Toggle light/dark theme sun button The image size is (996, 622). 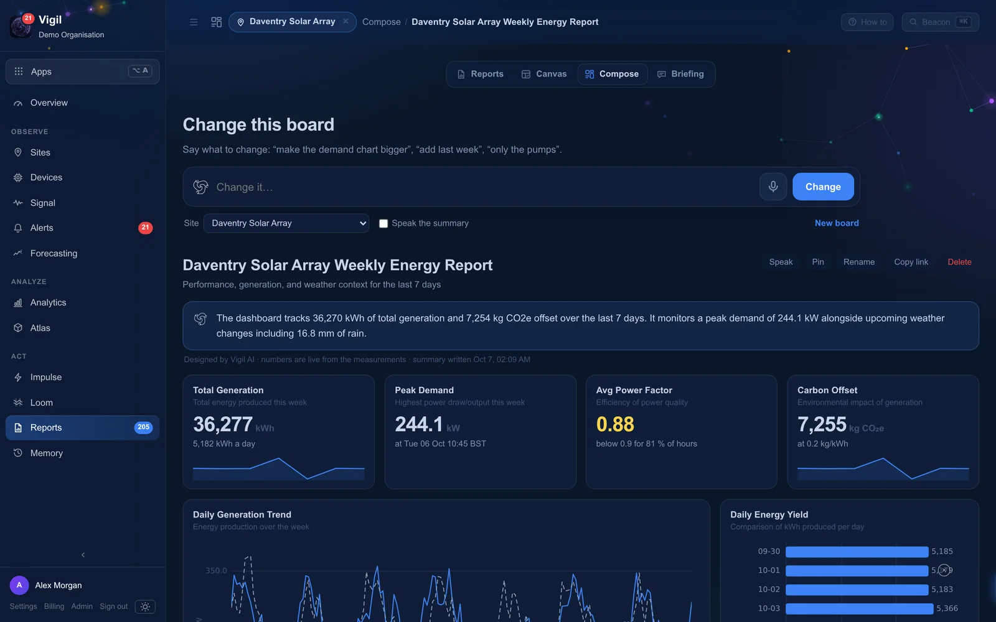point(145,606)
